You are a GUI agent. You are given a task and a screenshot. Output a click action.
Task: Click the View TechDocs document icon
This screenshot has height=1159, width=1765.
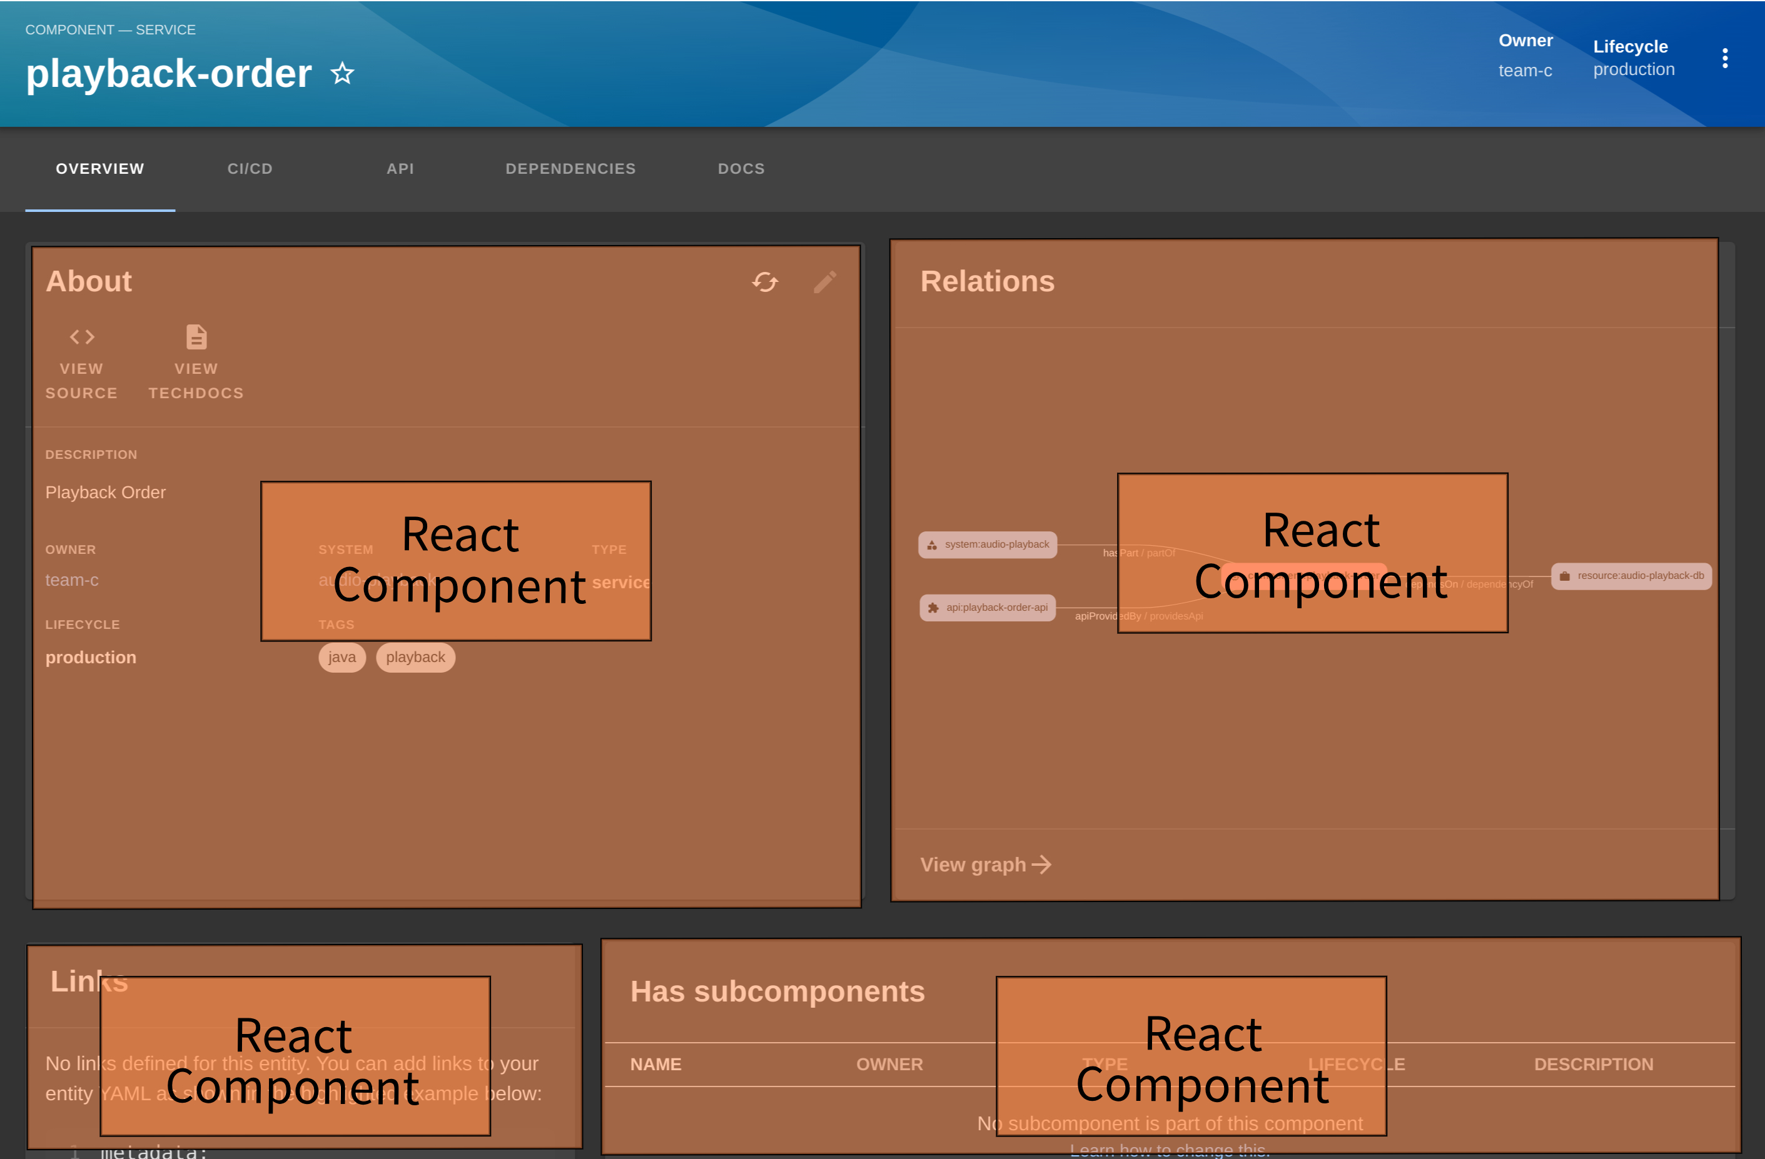195,338
